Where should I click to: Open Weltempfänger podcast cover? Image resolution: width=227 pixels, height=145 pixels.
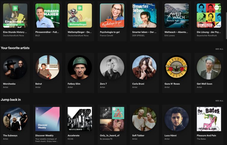80,15
